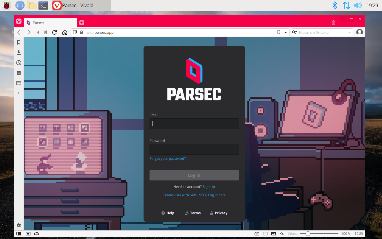
Task: Capture page with camera icon
Action: pyautogui.click(x=257, y=234)
